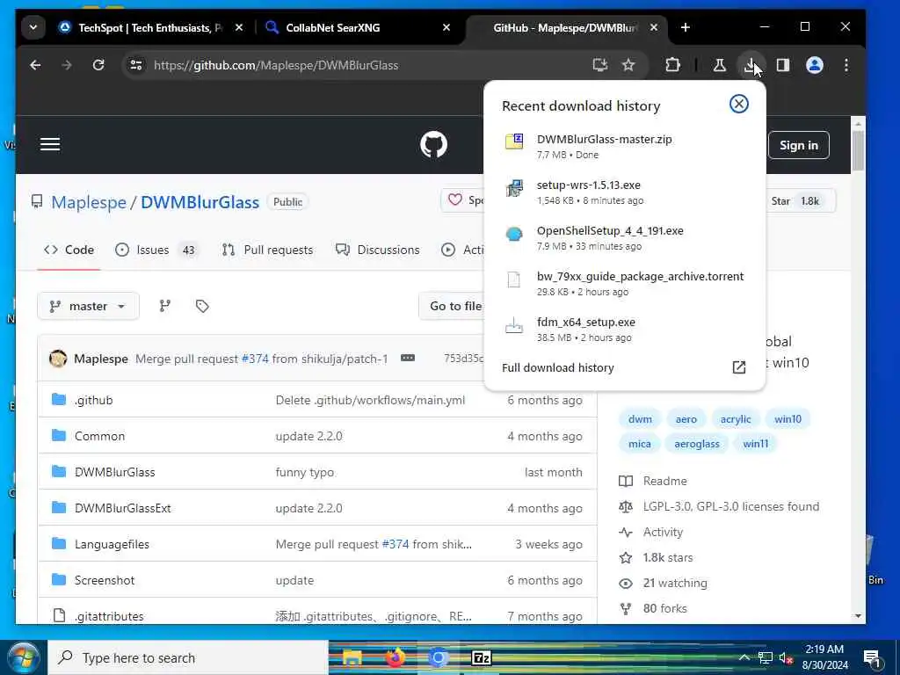Open the 'funny typo' commit message
The height and width of the screenshot is (675, 900).
305,472
